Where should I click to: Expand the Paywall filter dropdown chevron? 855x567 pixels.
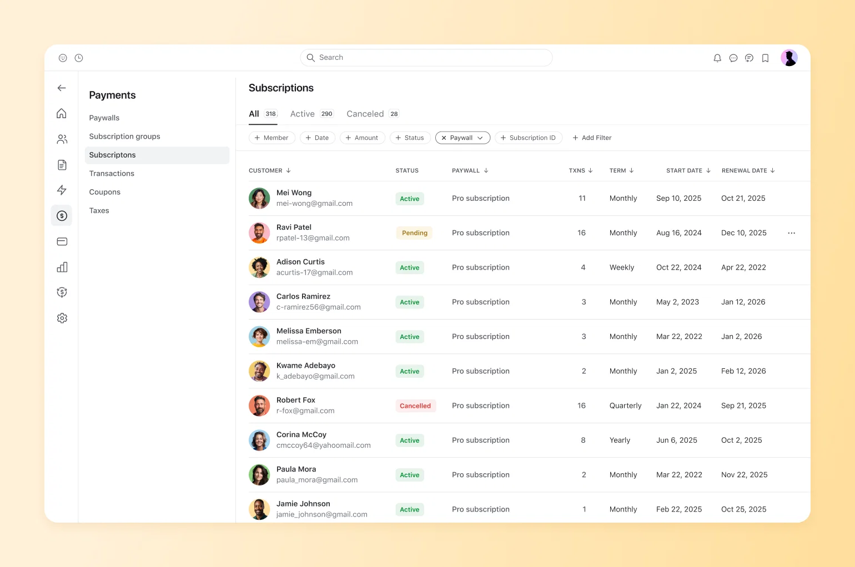click(x=480, y=138)
